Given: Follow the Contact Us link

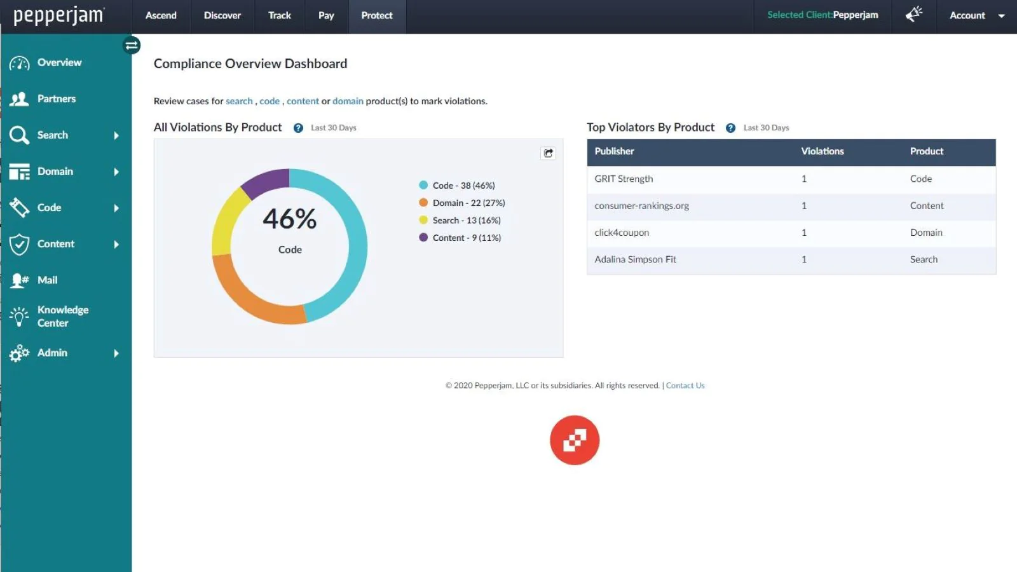Looking at the screenshot, I should pos(685,386).
